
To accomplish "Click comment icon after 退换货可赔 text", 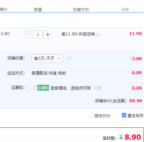I will (95, 88).
